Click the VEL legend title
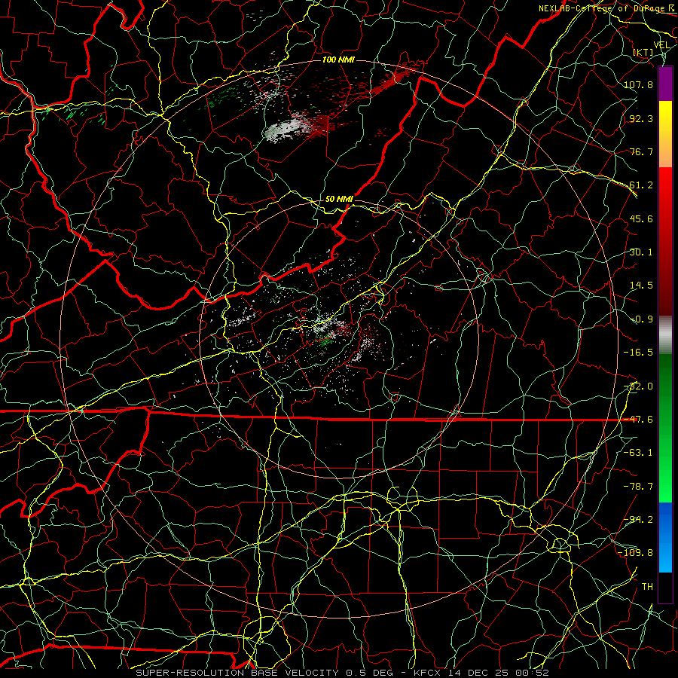 pos(661,44)
